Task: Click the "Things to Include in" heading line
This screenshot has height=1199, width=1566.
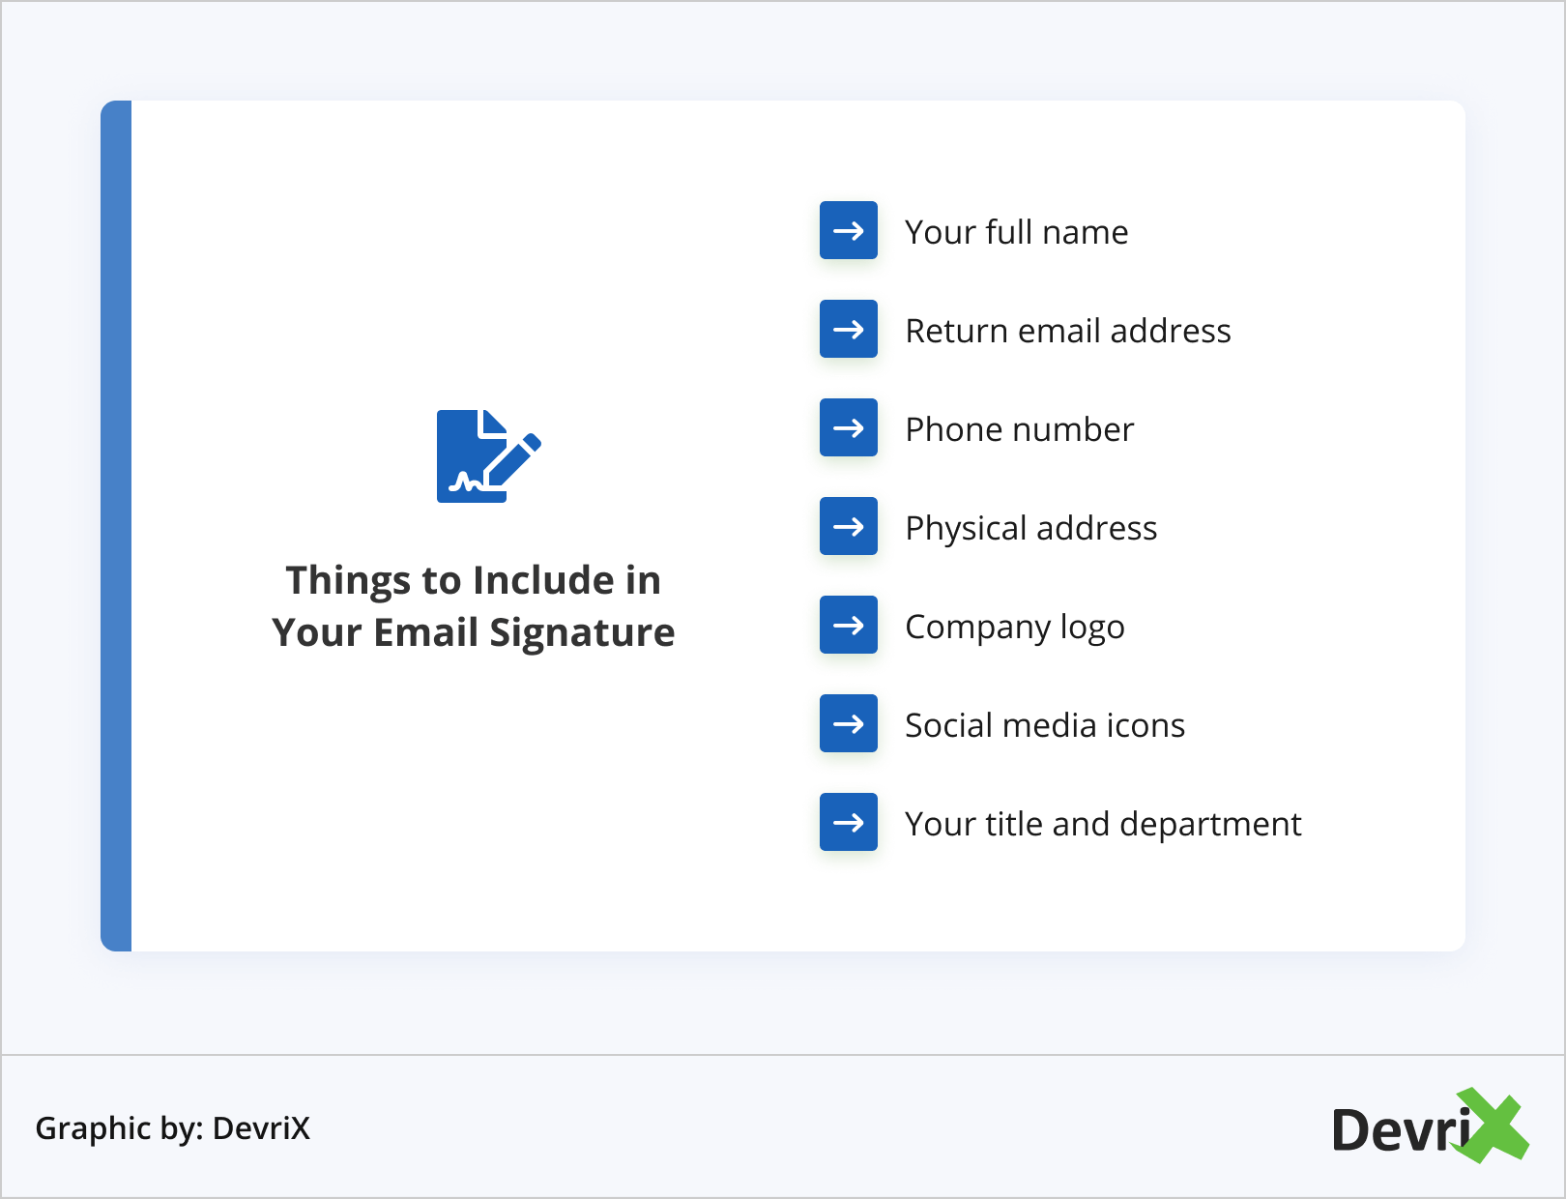Action: coord(473,581)
